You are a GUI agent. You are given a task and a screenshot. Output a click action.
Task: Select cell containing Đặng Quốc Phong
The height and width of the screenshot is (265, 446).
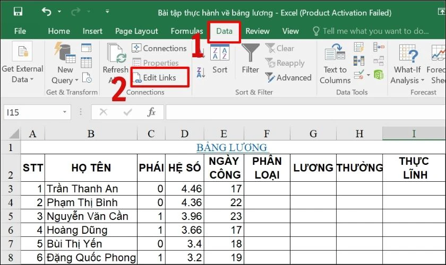point(91,258)
